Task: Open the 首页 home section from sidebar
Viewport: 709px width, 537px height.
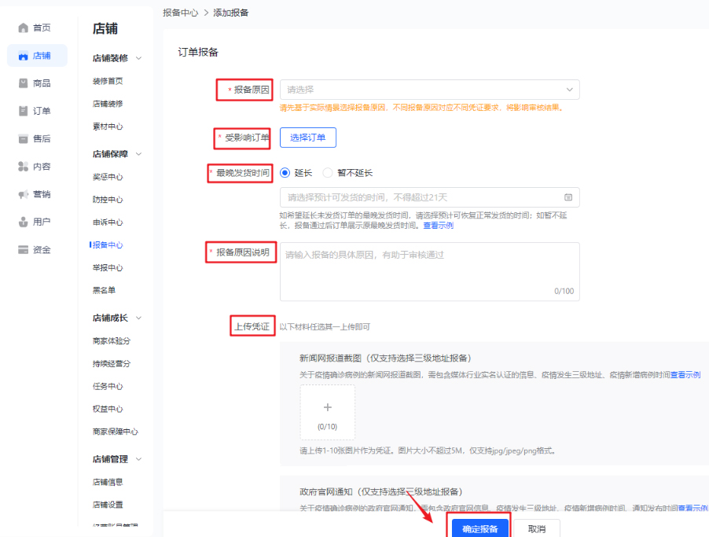Action: (30, 27)
